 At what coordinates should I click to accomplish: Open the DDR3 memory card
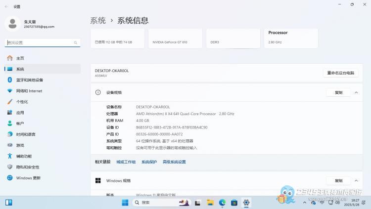coord(233,39)
